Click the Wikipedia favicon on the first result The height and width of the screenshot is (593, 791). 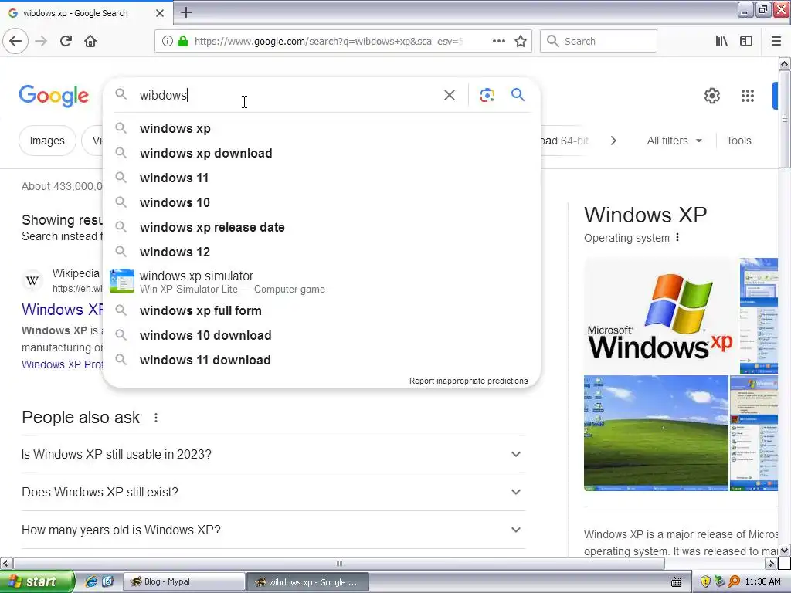32,280
